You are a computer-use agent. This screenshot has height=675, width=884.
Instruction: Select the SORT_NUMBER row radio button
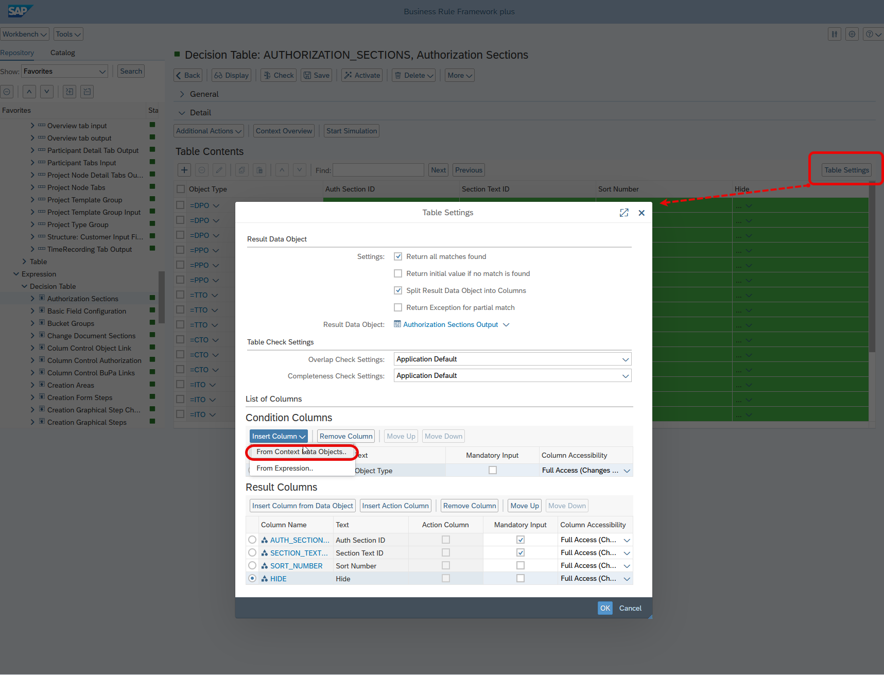(252, 565)
